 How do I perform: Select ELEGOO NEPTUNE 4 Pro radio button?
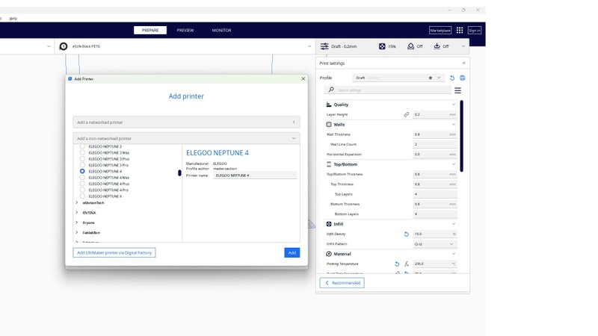pos(82,190)
